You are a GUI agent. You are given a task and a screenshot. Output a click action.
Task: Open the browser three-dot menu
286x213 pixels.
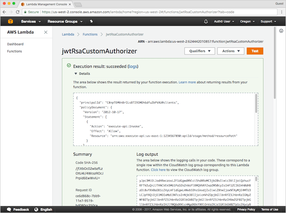[x=282, y=12]
